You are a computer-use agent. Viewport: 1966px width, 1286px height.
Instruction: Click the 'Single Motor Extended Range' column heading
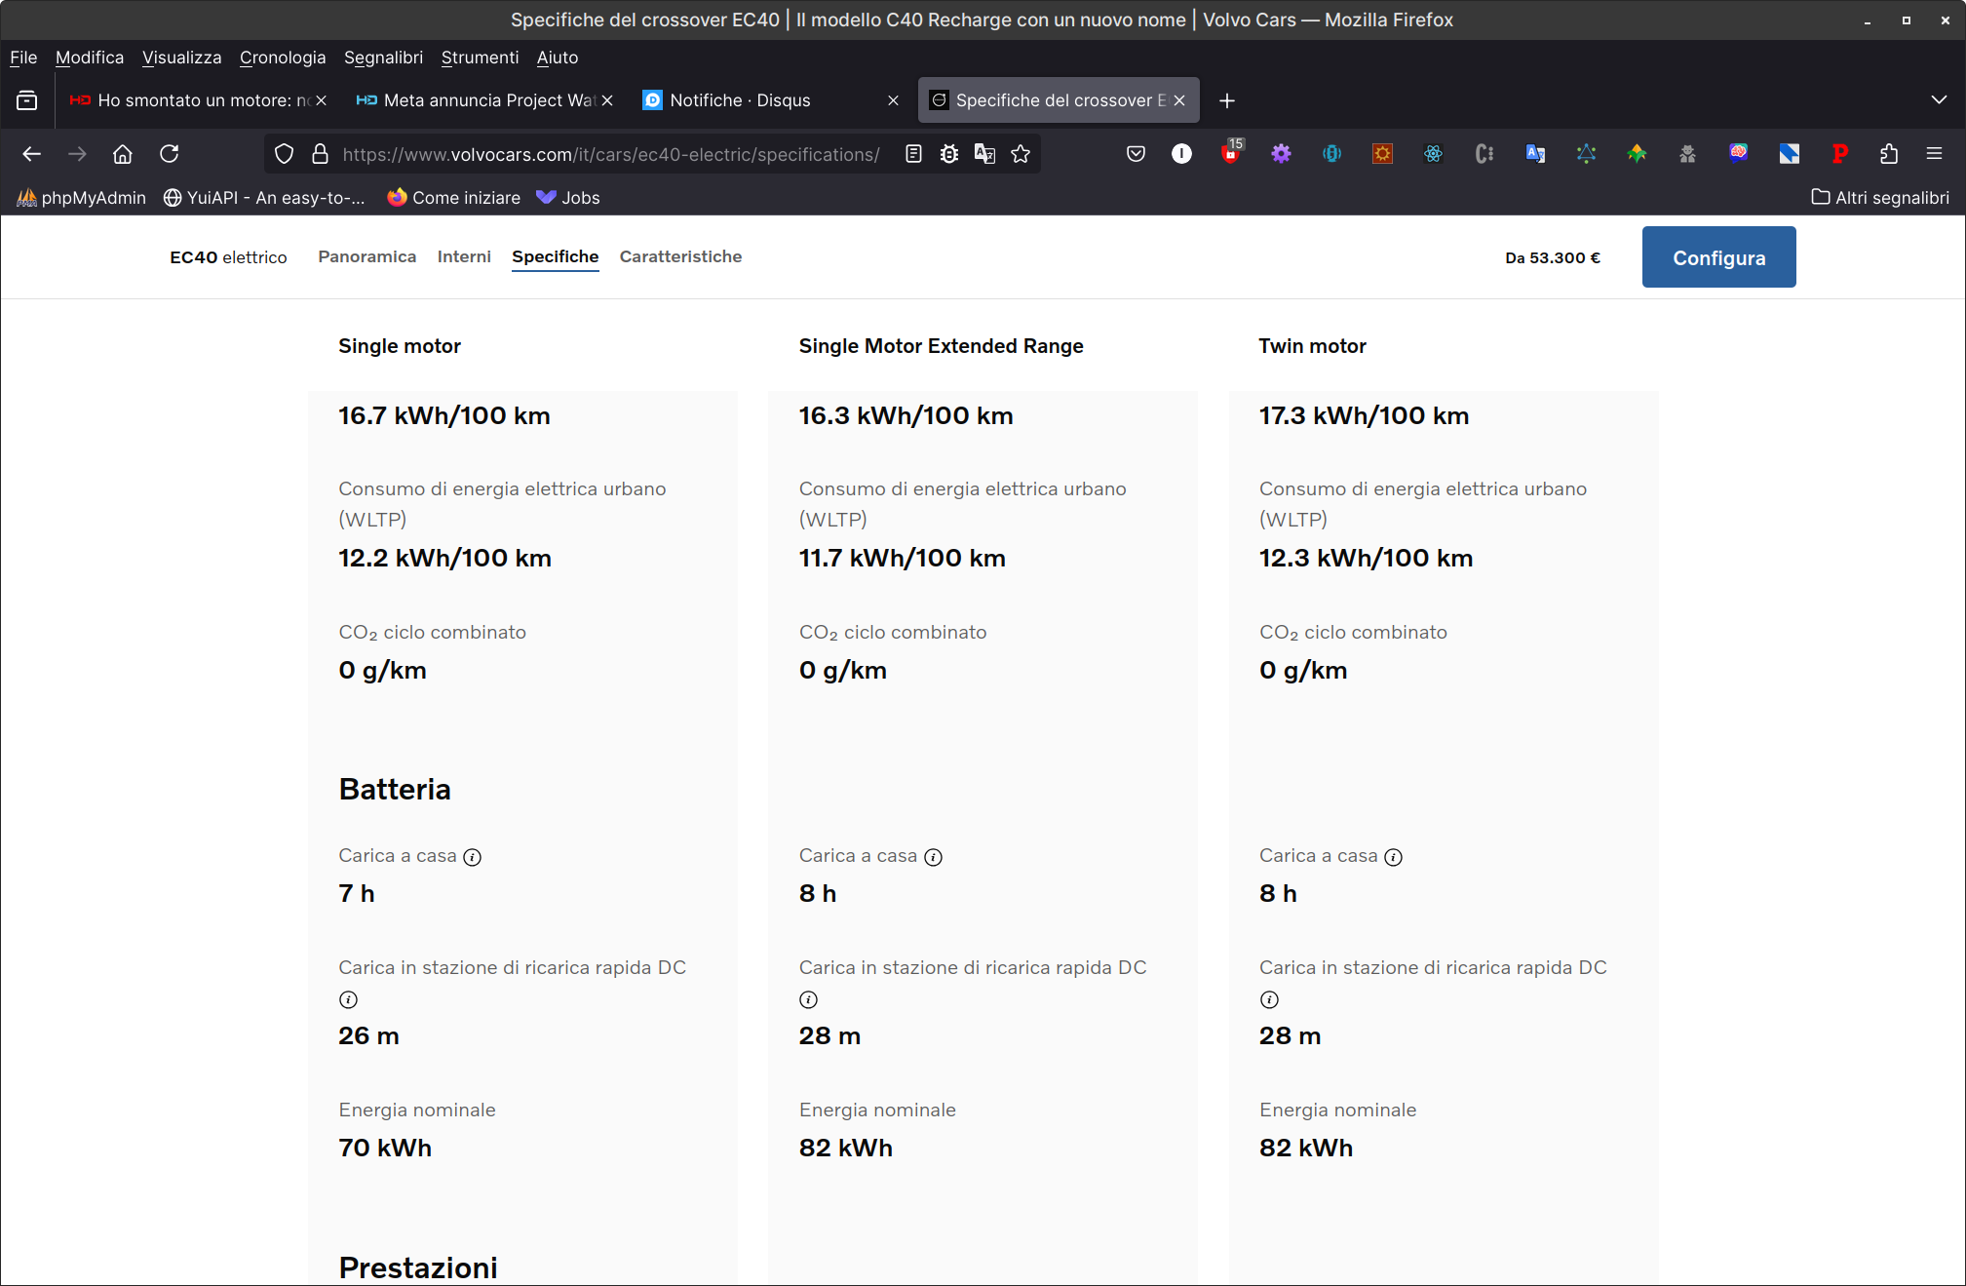coord(941,346)
